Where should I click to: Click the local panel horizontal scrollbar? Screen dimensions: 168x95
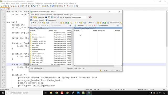[x=46, y=66]
